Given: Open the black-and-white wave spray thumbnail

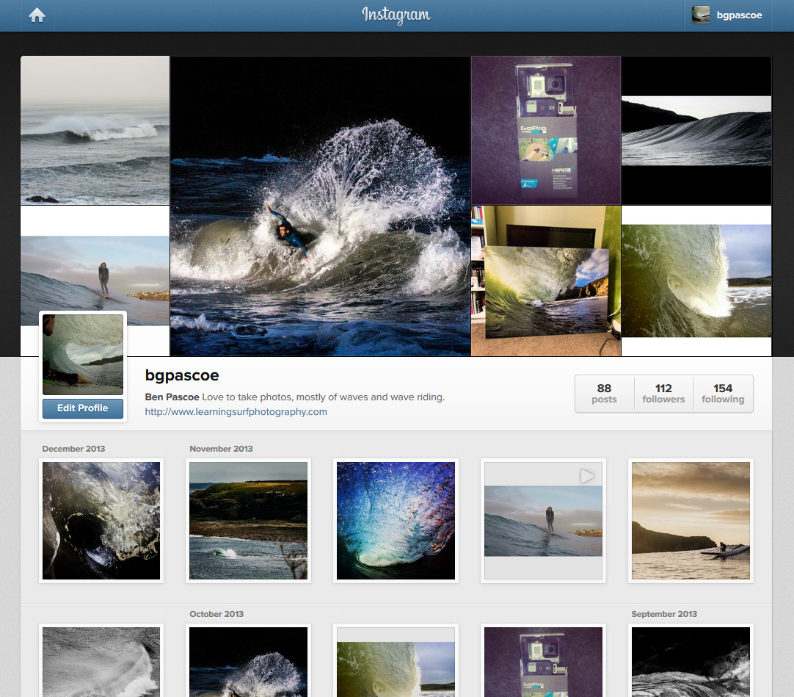Looking at the screenshot, I should tap(101, 662).
